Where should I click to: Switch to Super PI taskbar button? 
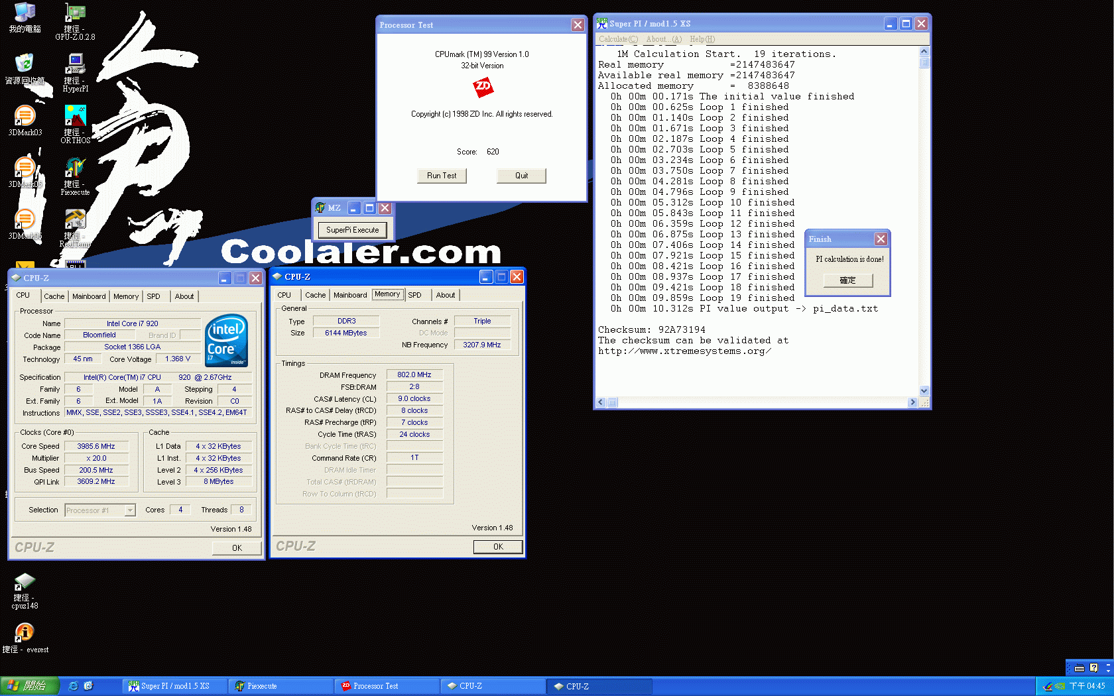coord(174,686)
